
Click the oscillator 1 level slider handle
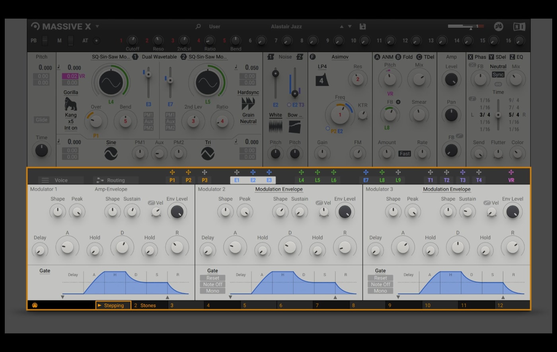[x=148, y=74]
